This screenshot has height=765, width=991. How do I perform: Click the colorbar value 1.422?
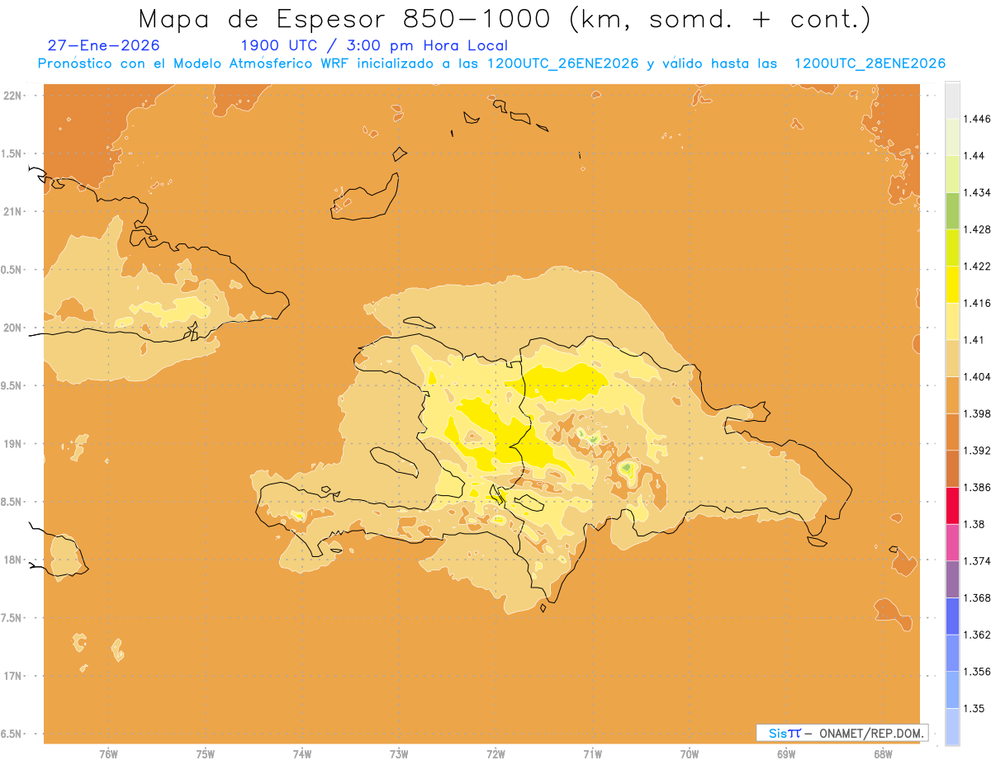(977, 266)
